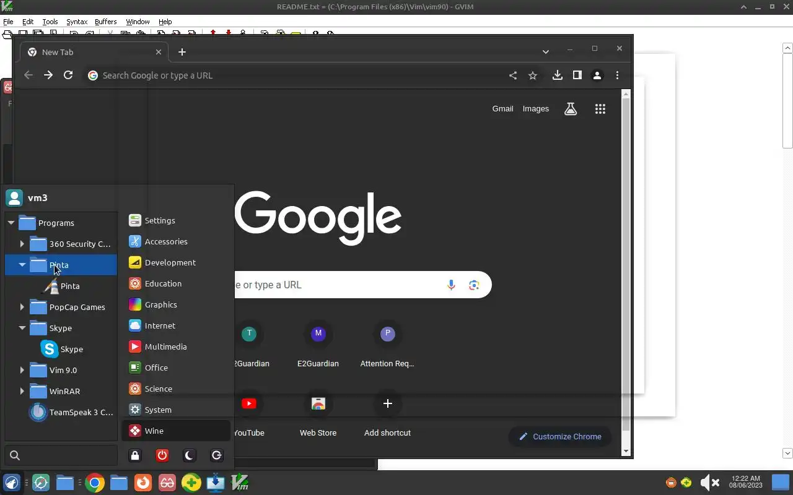
Task: Select the New Tab tab in Chrome
Action: (x=94, y=52)
